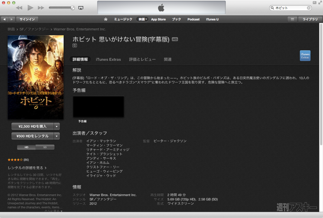
Task: Open the ミュージック store section
Action: [123, 19]
